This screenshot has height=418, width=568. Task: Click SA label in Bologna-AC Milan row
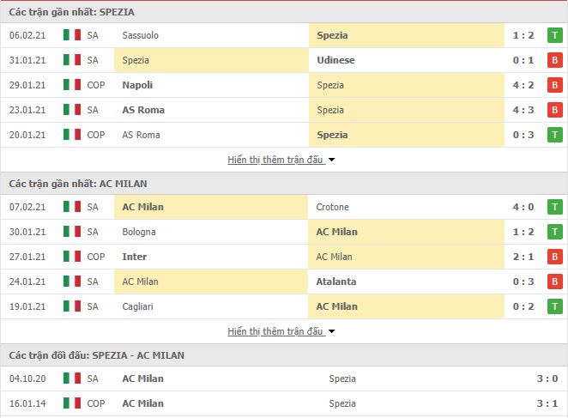click(x=93, y=232)
